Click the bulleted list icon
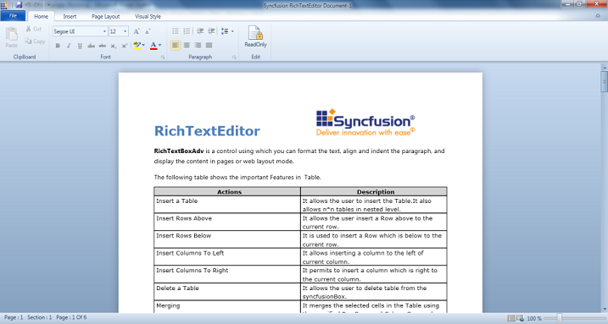The image size is (608, 324). [x=176, y=31]
